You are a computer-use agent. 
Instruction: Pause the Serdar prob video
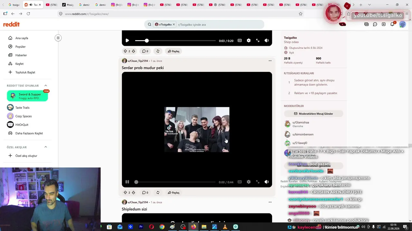[x=127, y=182]
